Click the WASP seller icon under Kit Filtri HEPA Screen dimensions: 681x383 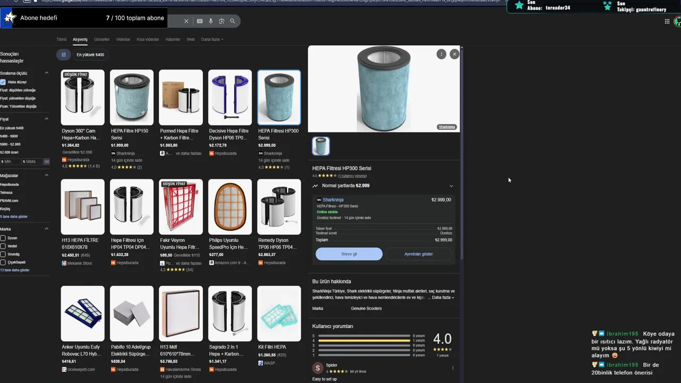click(260, 363)
